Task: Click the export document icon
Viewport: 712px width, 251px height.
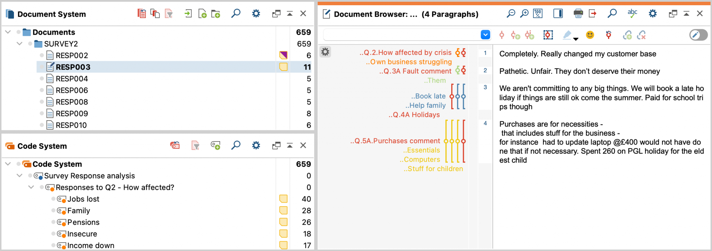Action: coord(592,14)
